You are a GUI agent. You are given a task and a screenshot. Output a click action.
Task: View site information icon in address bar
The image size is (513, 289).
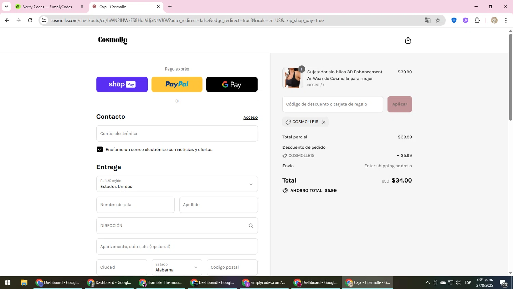43,20
